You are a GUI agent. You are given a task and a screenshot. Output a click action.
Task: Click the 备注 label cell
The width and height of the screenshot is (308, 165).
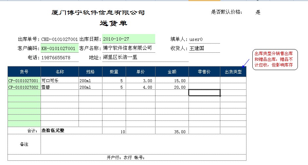coord(24,144)
